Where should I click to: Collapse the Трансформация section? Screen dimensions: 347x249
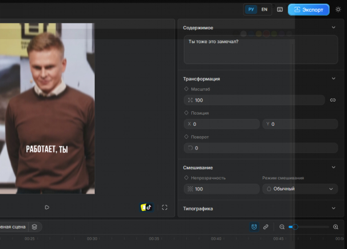click(333, 78)
